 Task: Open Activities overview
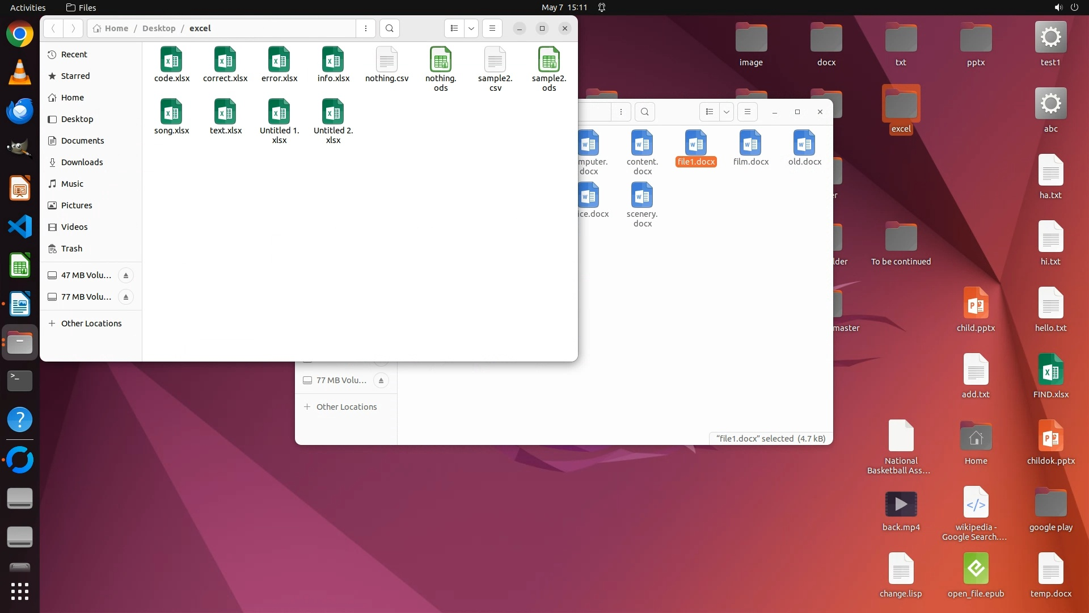tap(28, 7)
